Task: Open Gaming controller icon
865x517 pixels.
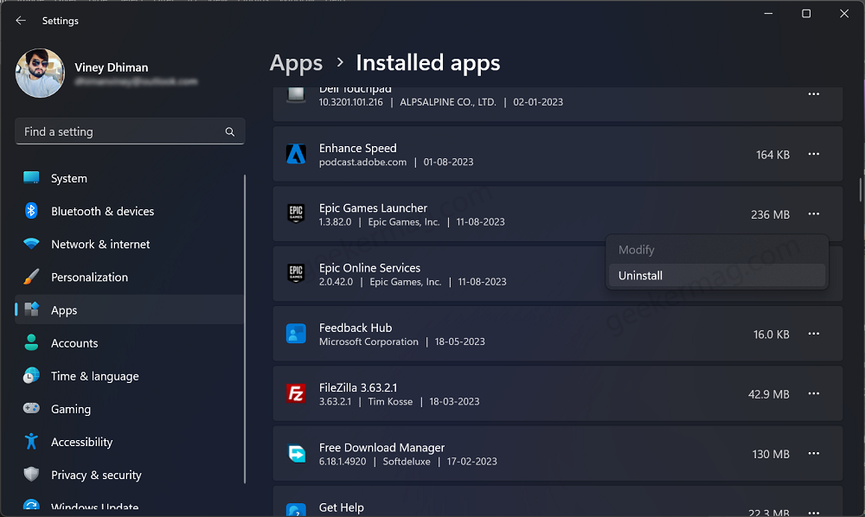Action: click(x=31, y=408)
